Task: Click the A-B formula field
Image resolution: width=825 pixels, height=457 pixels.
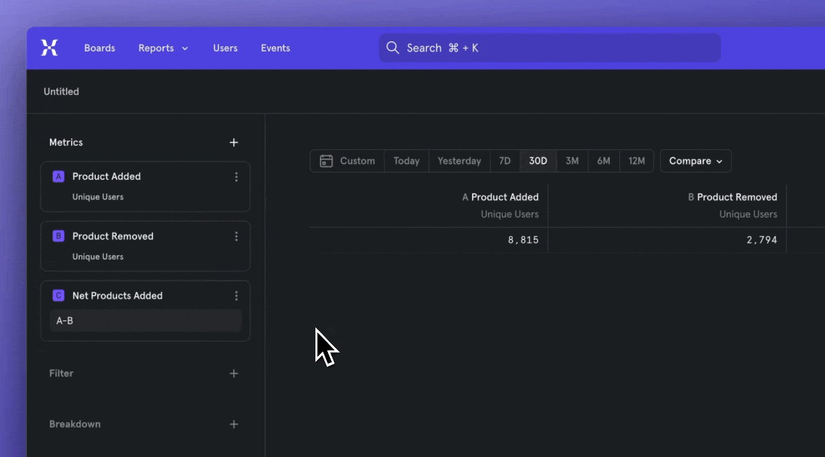Action: [145, 321]
